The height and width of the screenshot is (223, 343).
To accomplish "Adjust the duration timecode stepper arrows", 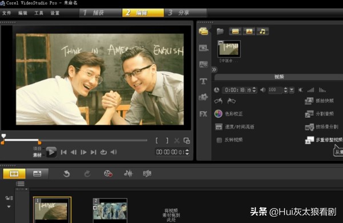I will 254,90.
